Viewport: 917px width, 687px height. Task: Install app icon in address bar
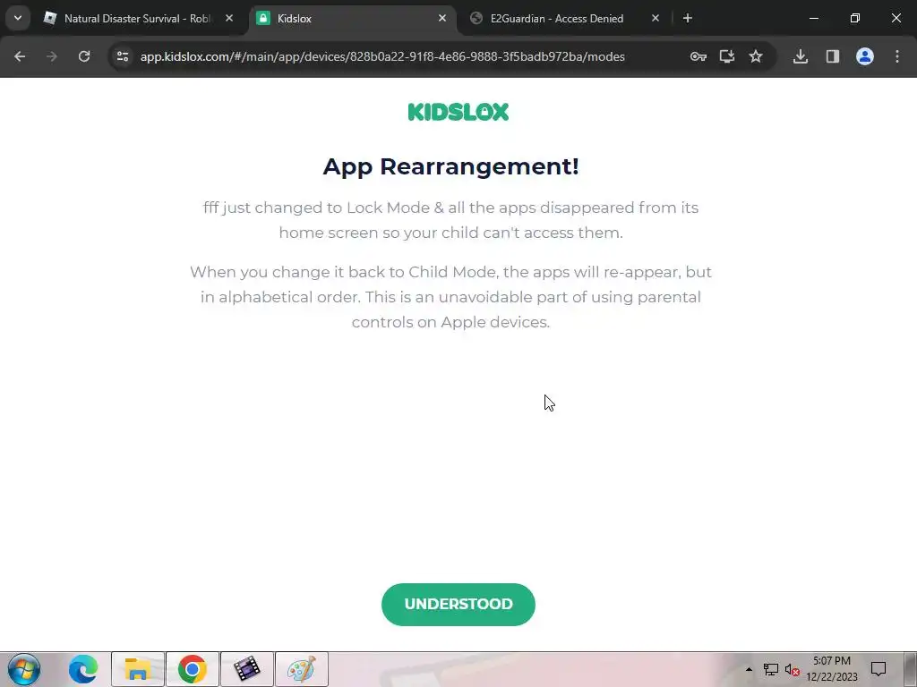click(x=727, y=56)
